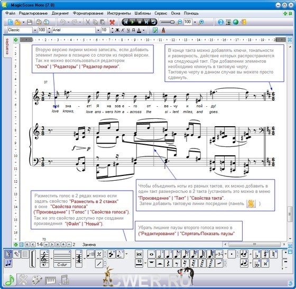Zoom in with the magnifier plus icon
This screenshot has height=289, width=296.
pyautogui.click(x=201, y=22)
